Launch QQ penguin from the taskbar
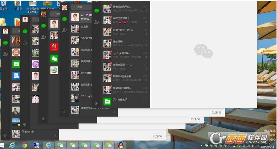 click(121, 145)
